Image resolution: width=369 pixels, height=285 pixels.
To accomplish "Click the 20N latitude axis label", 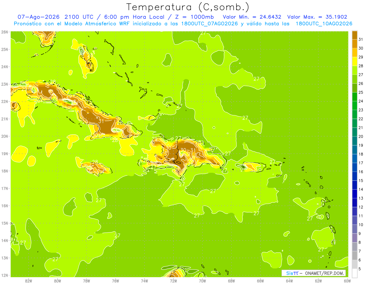I will click(4, 136).
